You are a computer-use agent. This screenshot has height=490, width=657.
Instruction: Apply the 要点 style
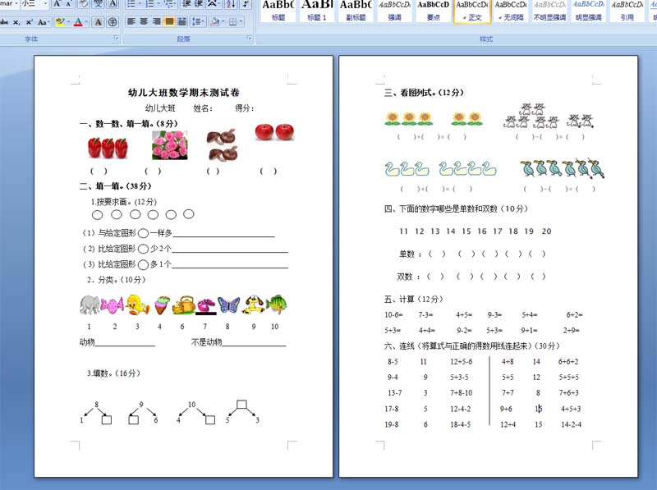coord(434,11)
